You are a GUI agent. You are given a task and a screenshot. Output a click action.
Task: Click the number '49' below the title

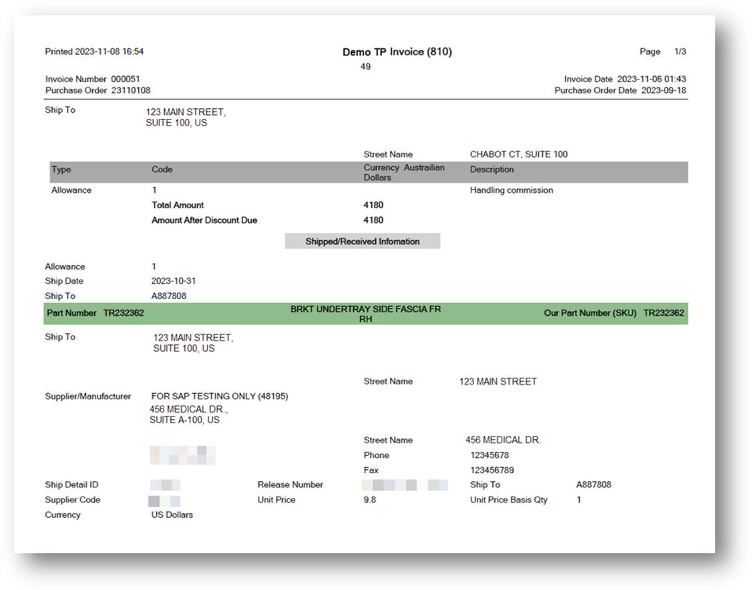[x=365, y=67]
